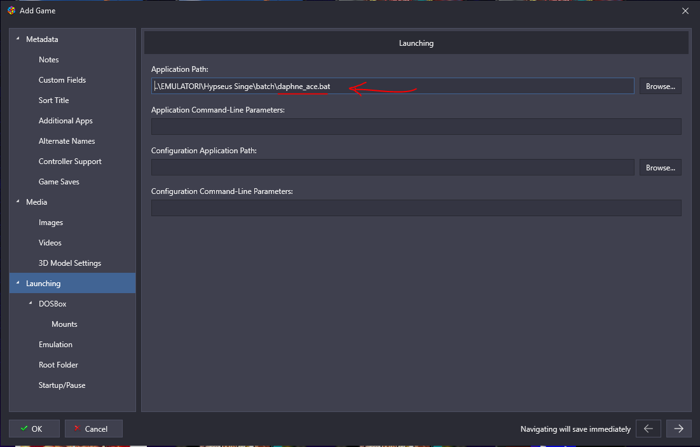Screen dimensions: 700x447
Task: Select the Launching tree item
Action: tap(72, 283)
